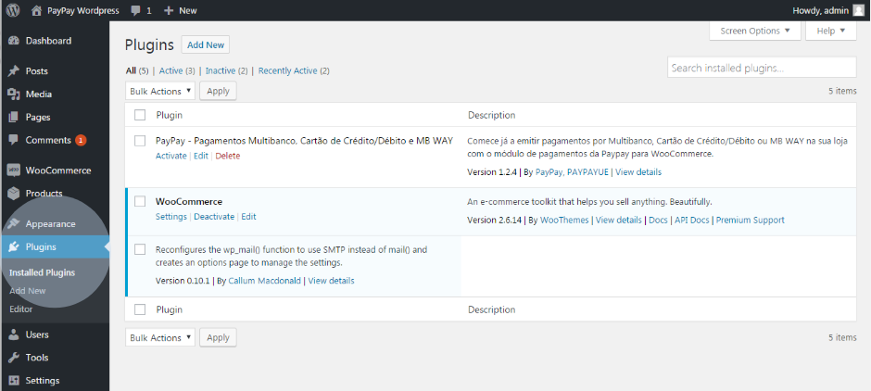This screenshot has width=871, height=391.
Task: Click the bottom Apply button
Action: (218, 337)
